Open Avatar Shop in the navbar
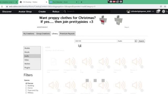 tap(25, 11)
